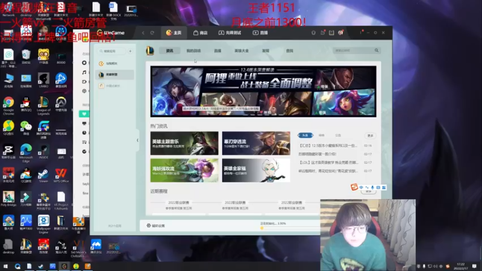
Task: Open the Poly Bridge desktop shortcut
Action: (x=8, y=199)
